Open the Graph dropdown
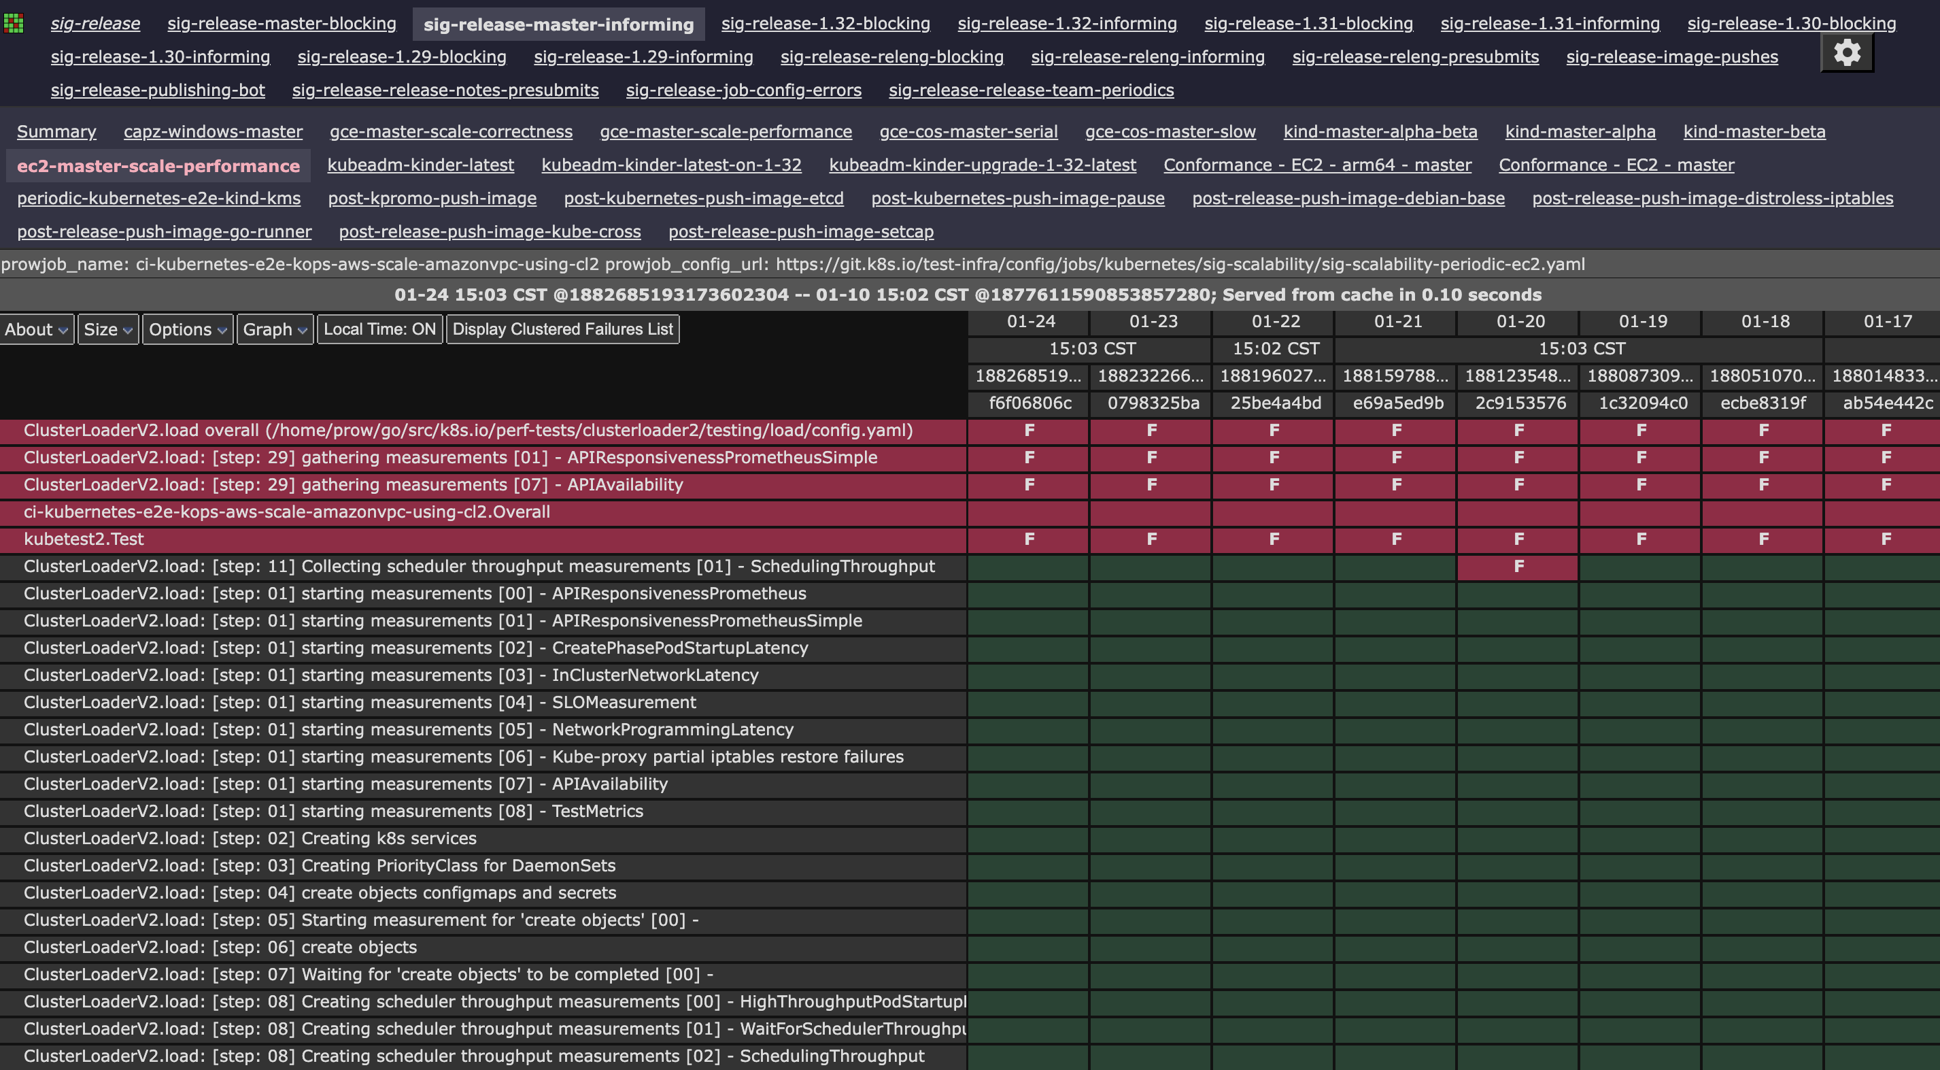 [274, 329]
